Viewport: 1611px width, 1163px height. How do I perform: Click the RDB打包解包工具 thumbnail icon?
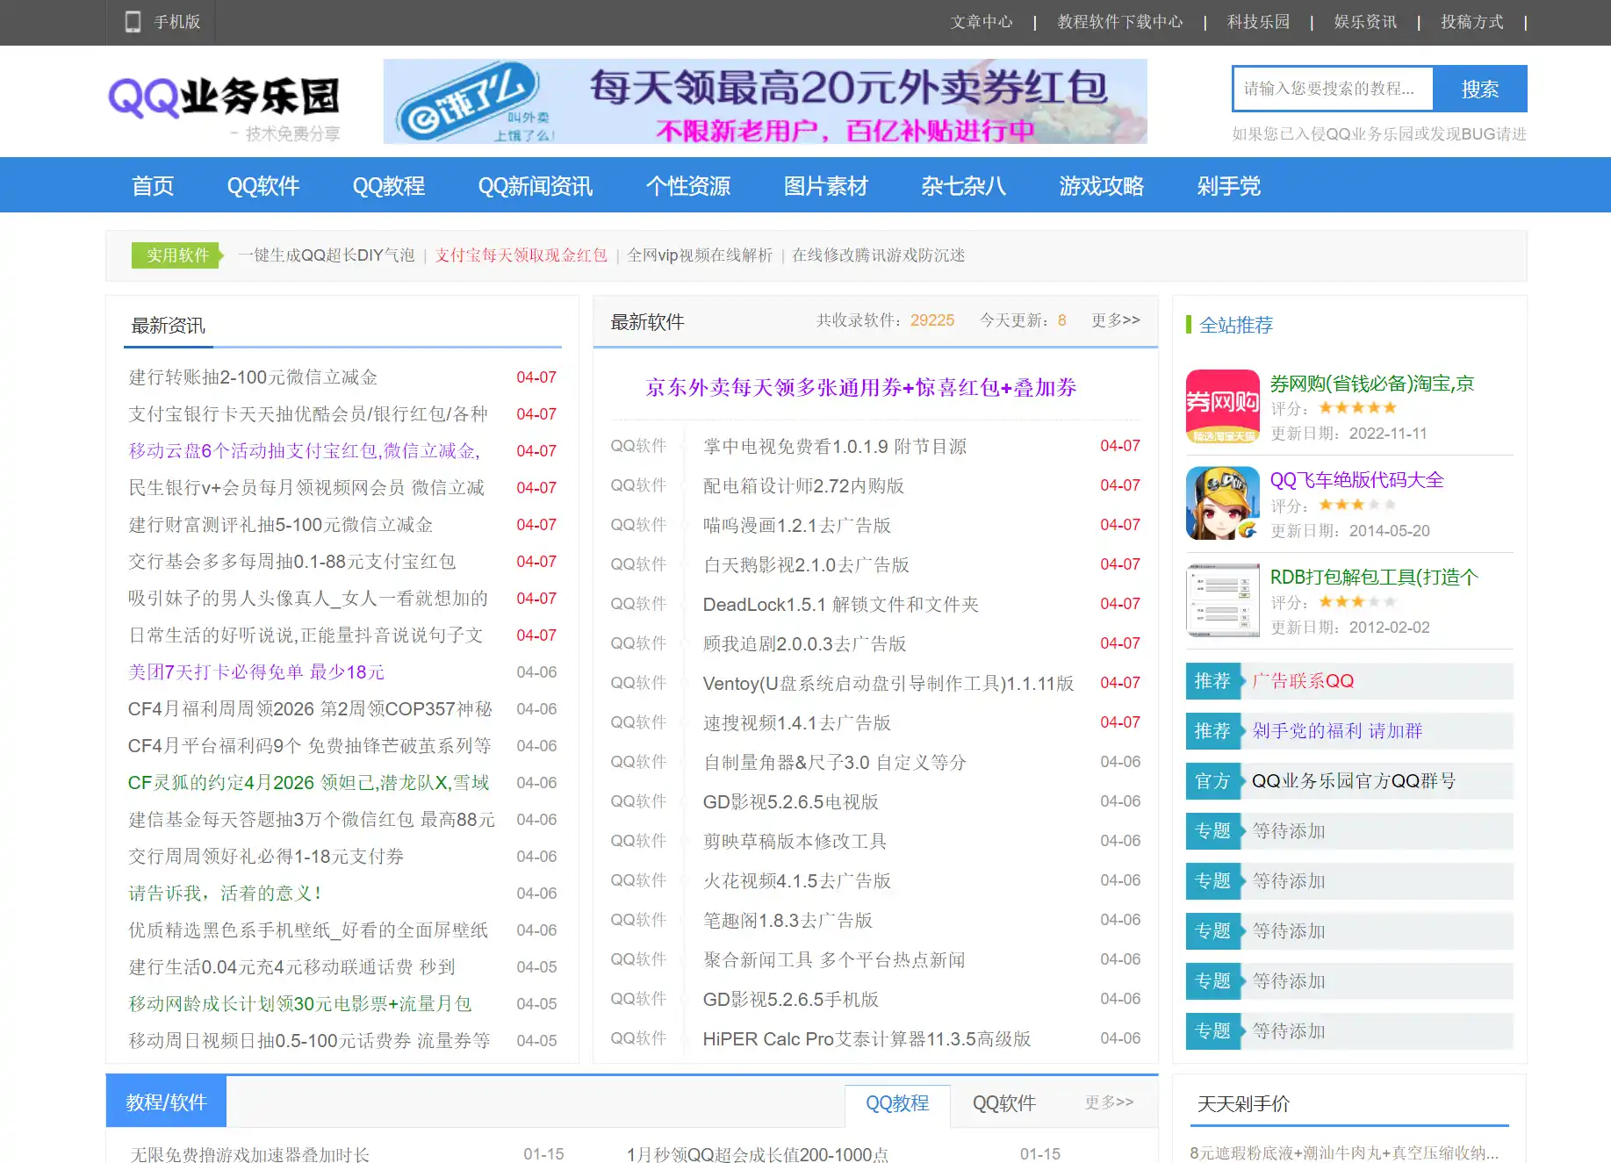[1222, 600]
